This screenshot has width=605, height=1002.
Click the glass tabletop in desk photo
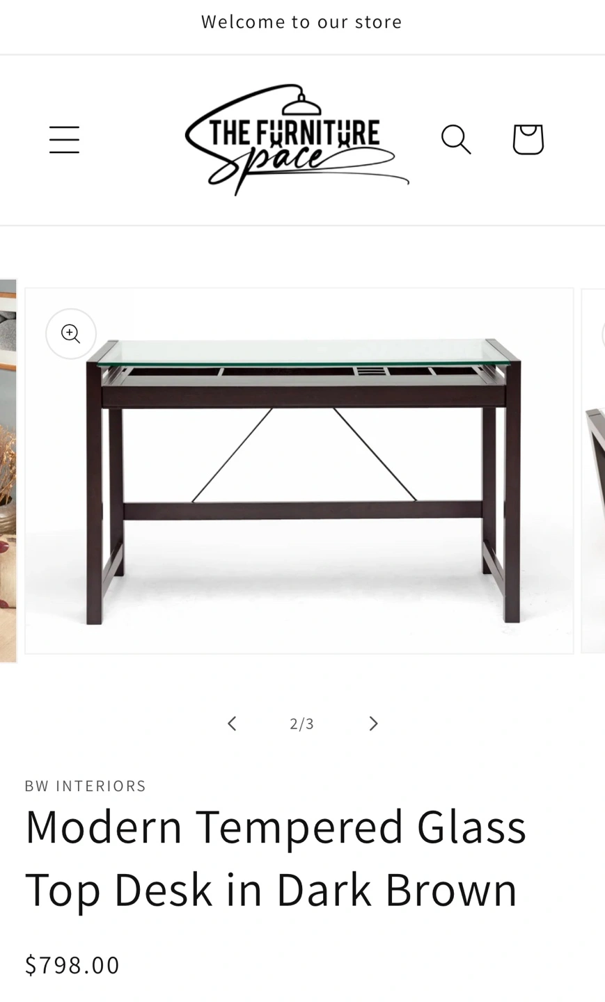coord(308,353)
